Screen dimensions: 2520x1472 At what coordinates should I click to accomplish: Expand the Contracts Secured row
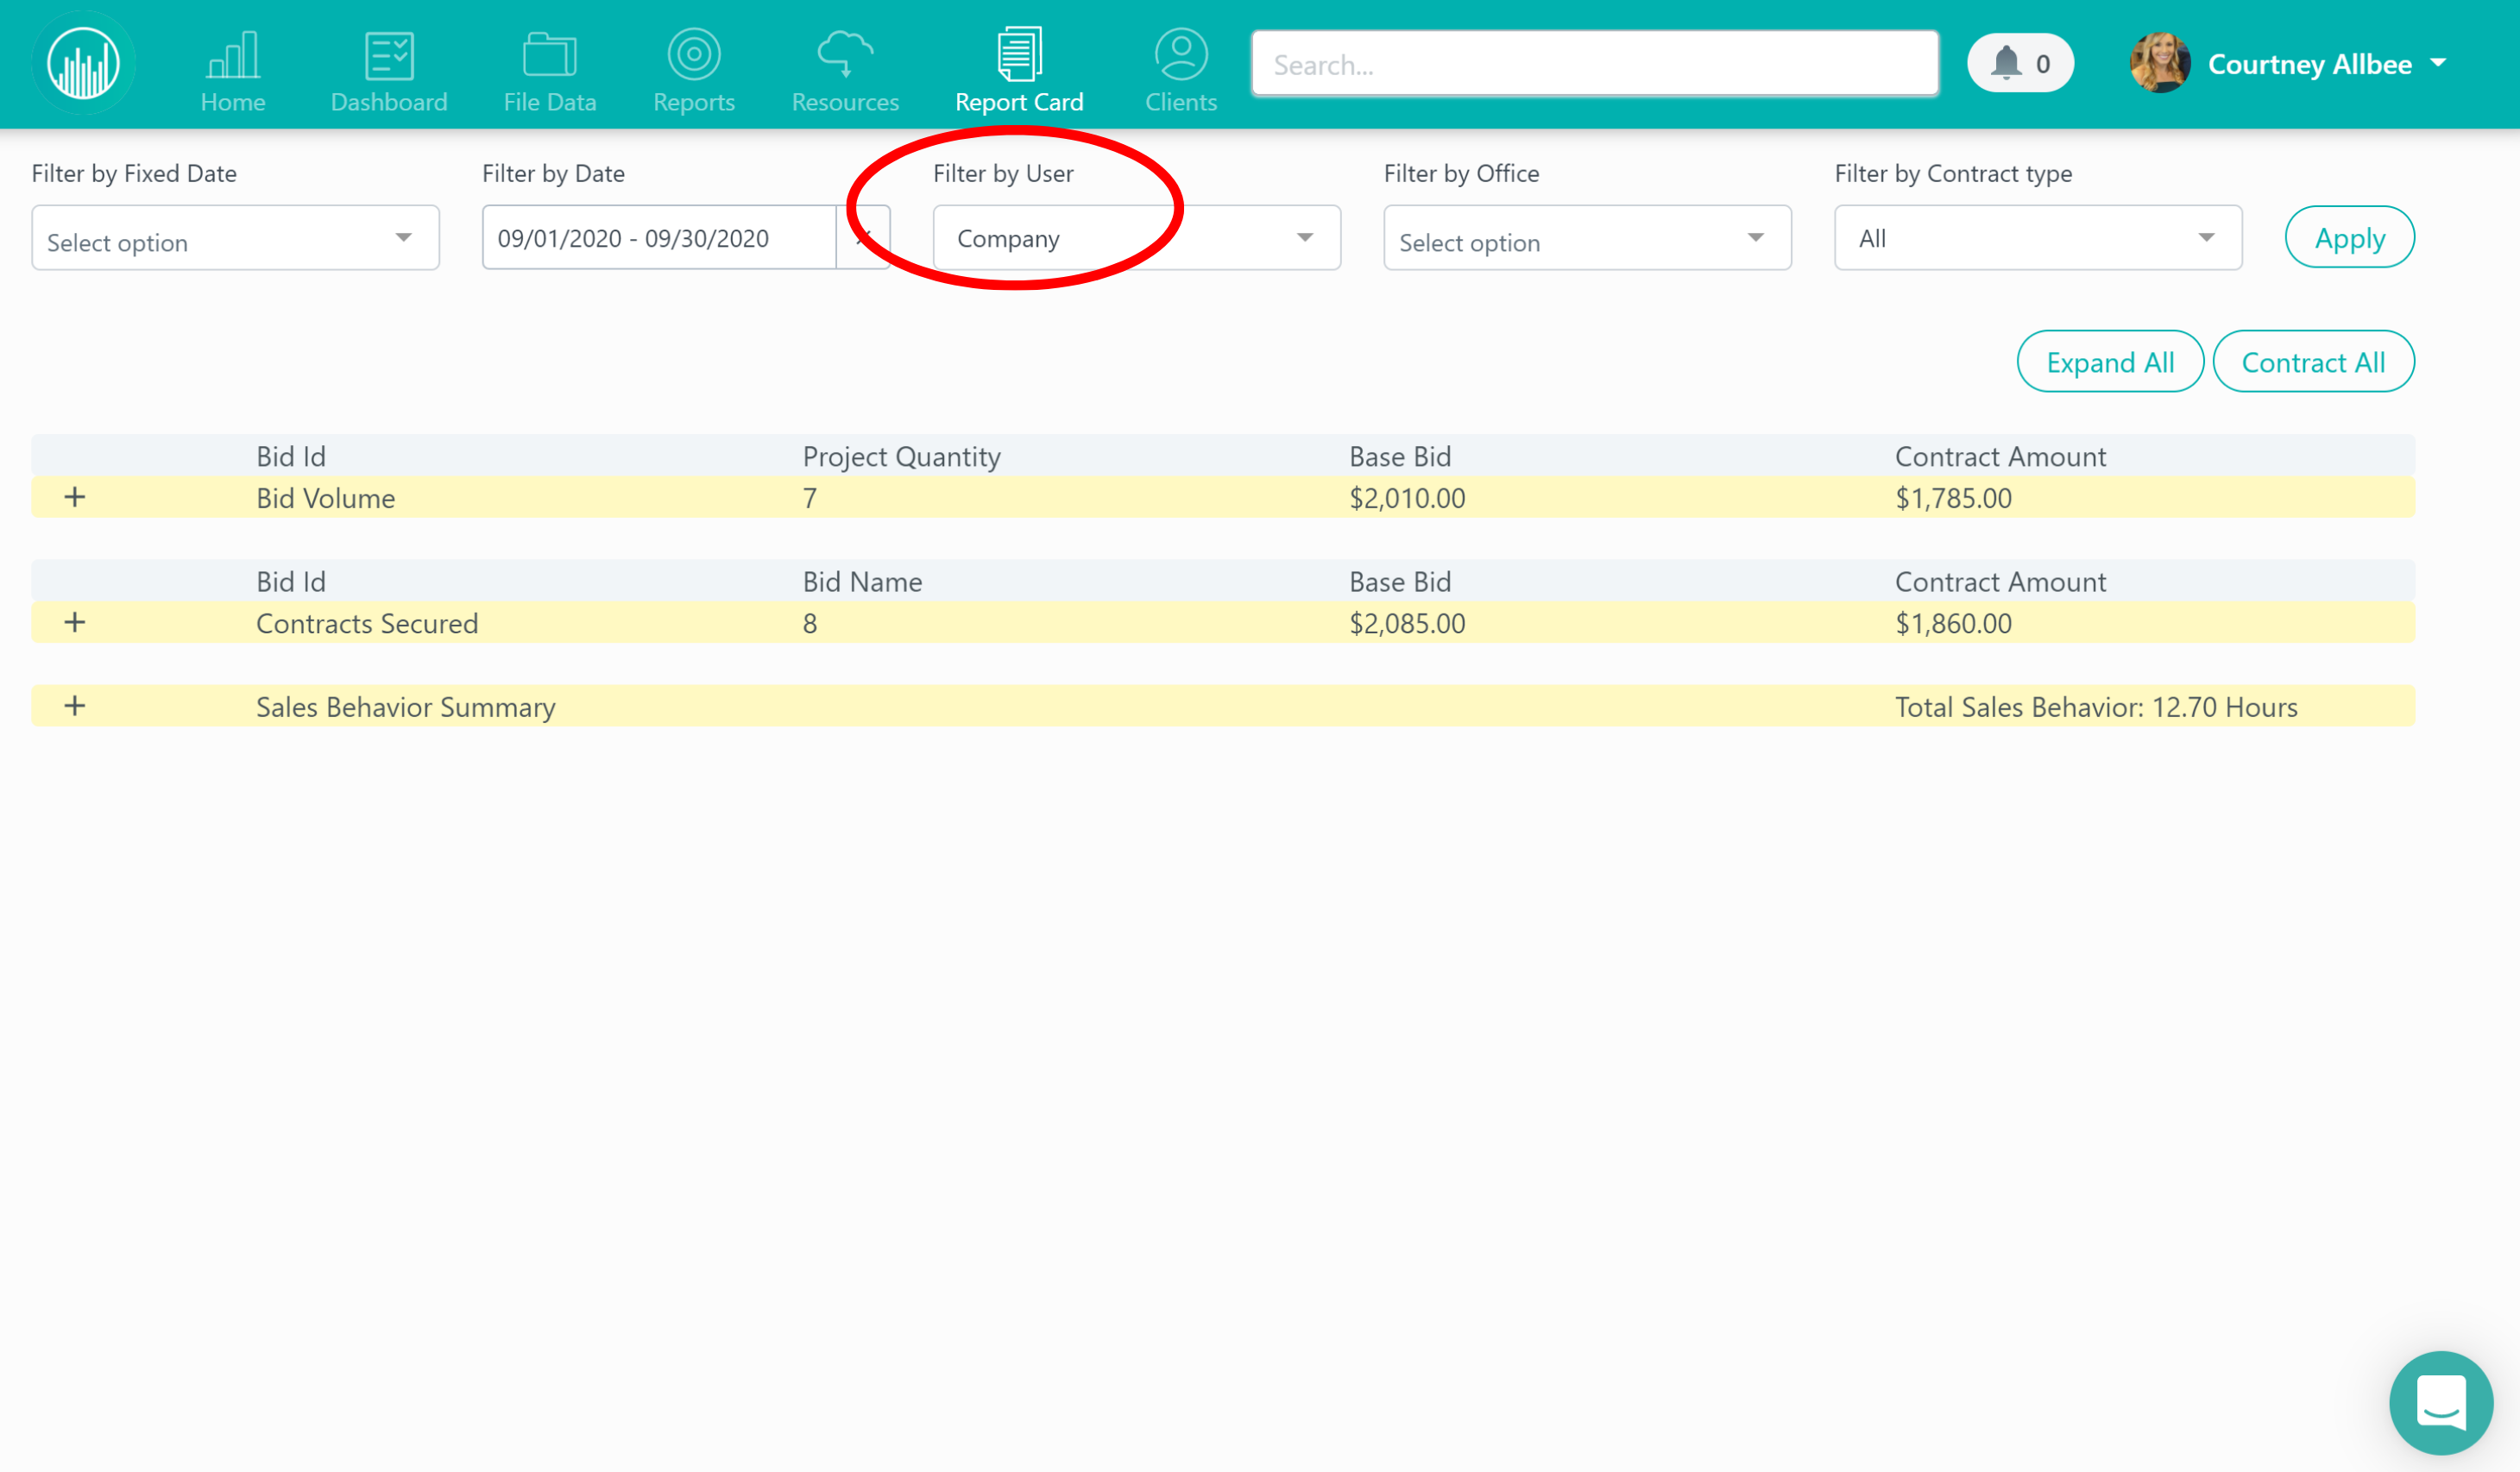click(x=75, y=622)
